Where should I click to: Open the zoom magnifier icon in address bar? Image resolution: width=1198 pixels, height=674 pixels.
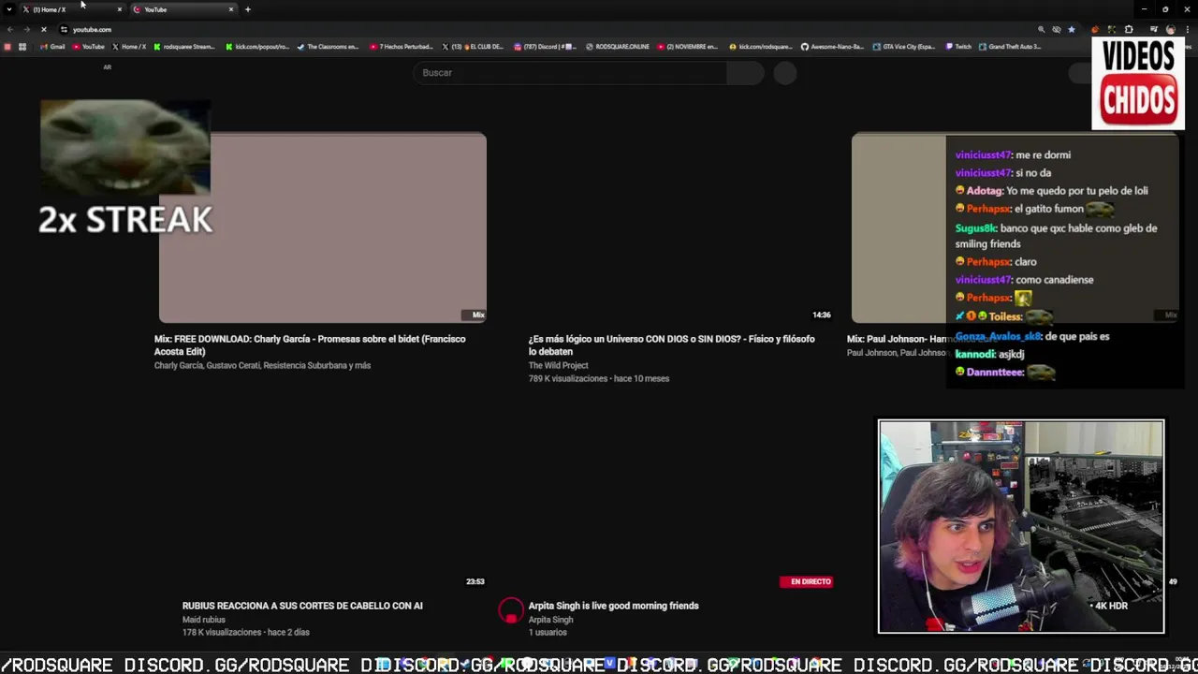[x=1042, y=29]
